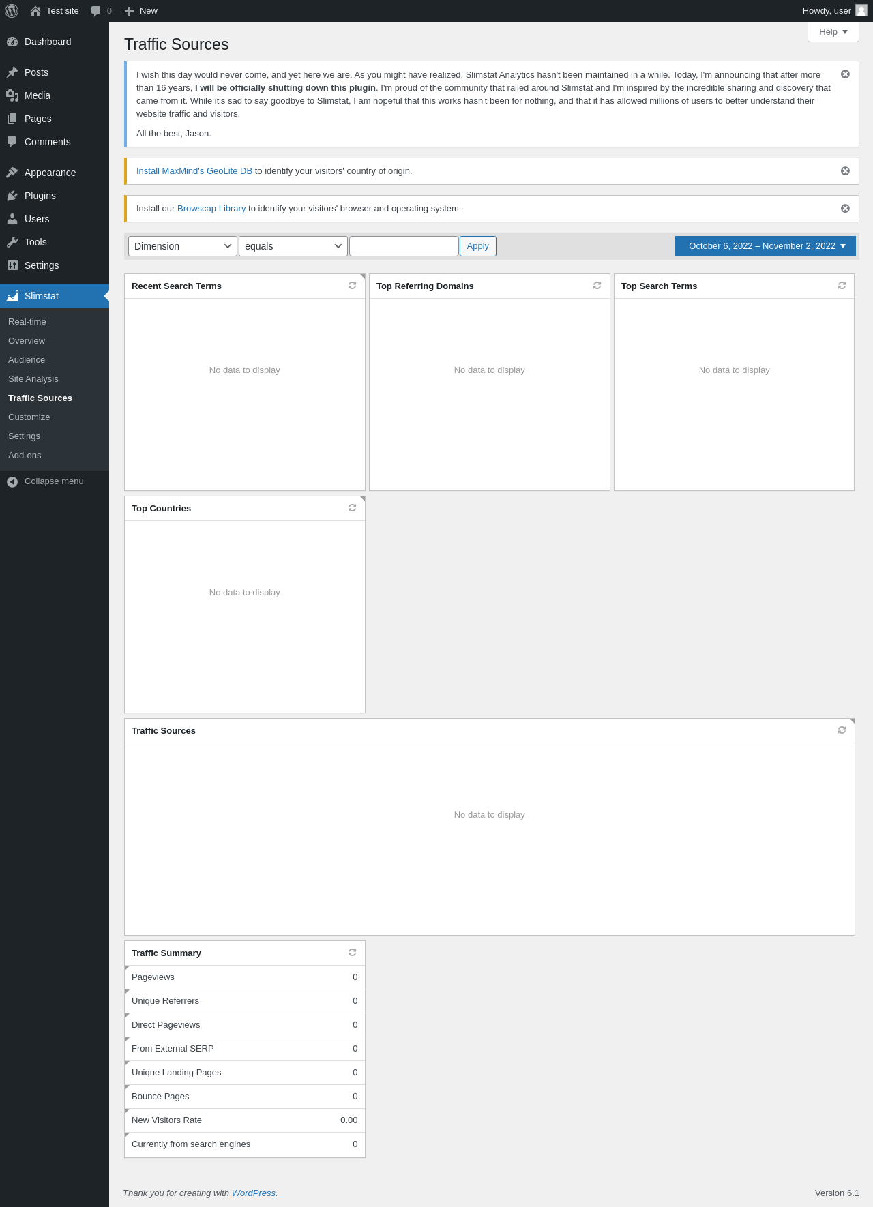The image size is (873, 1207).
Task: Refresh the Top Search Terms report
Action: [842, 286]
